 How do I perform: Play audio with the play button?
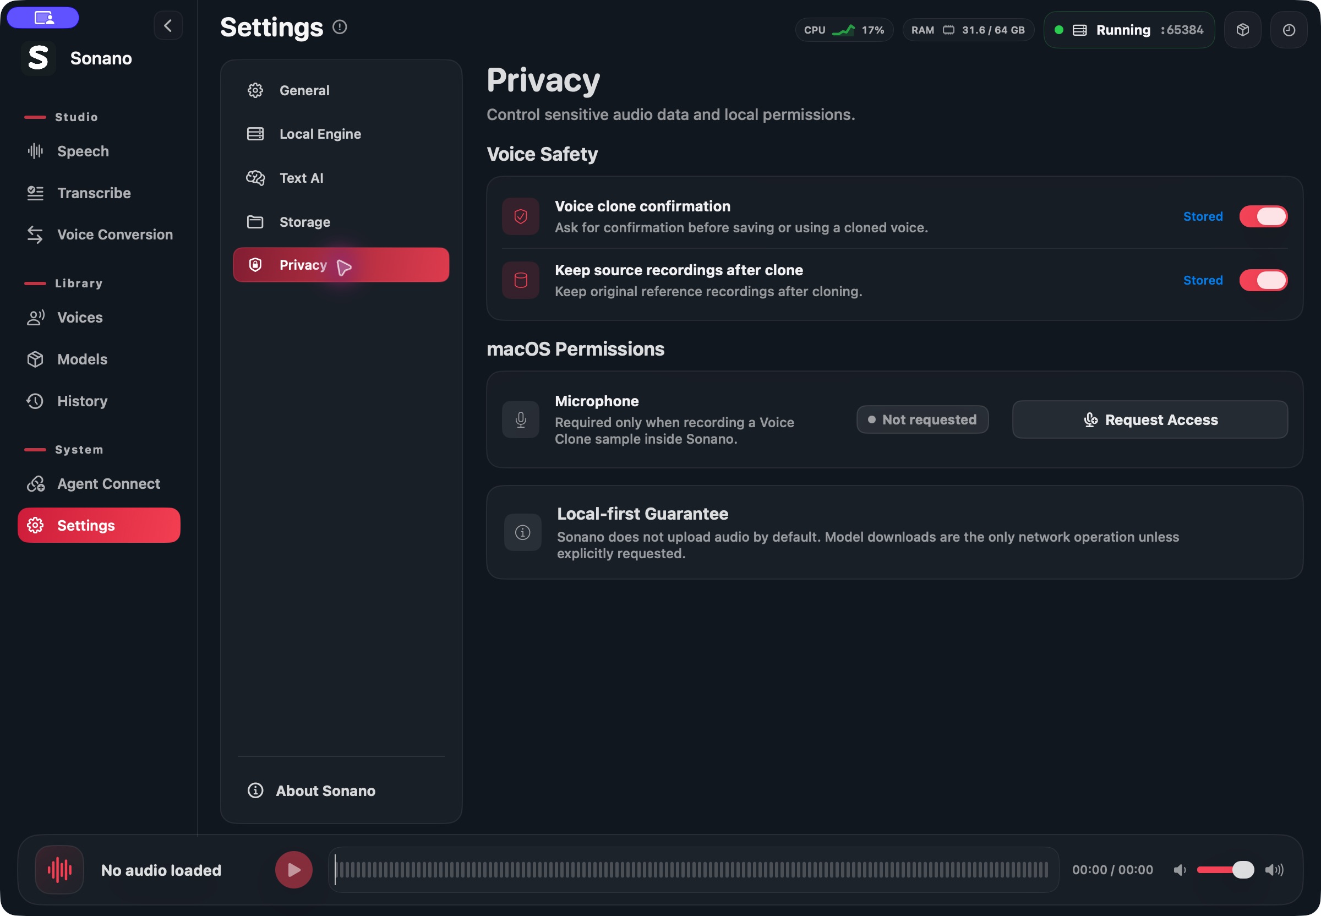pyautogui.click(x=293, y=870)
